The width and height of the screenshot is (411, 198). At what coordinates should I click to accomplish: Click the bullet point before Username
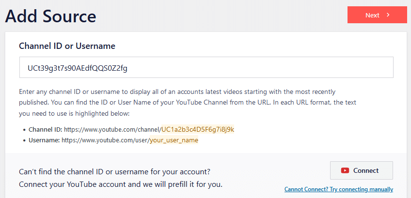pos(25,141)
